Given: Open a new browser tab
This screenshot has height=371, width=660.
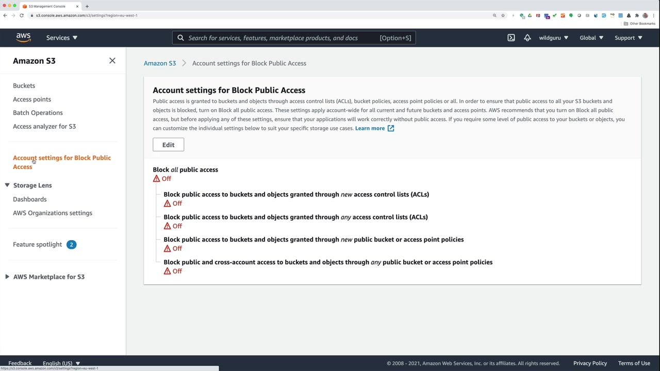Looking at the screenshot, I should (87, 6).
